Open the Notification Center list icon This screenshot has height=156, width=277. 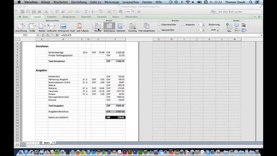click(x=257, y=2)
